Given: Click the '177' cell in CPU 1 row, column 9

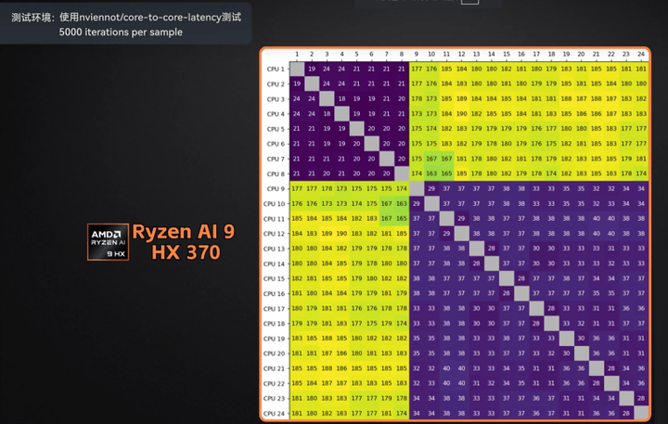Looking at the screenshot, I should [x=417, y=69].
